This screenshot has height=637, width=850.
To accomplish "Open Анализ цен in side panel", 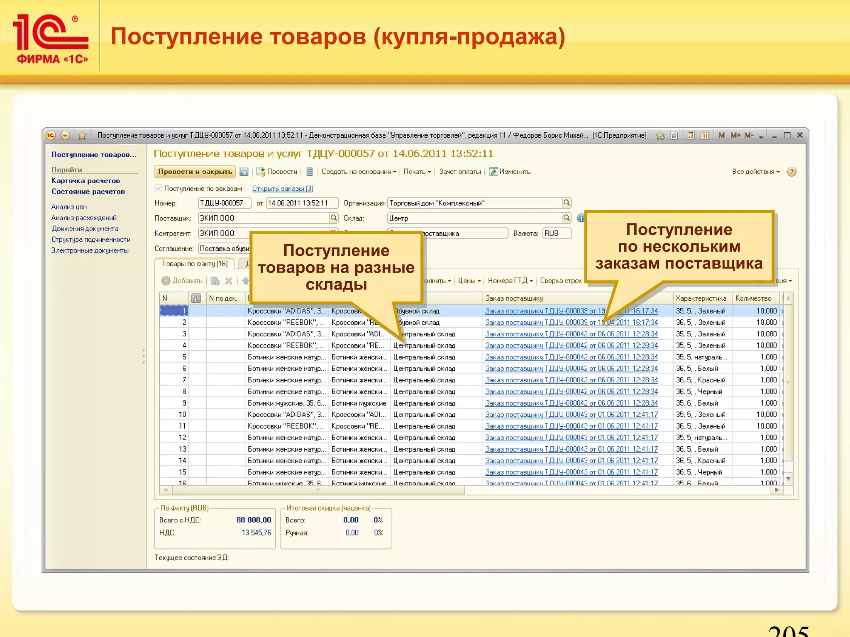I will (69, 207).
